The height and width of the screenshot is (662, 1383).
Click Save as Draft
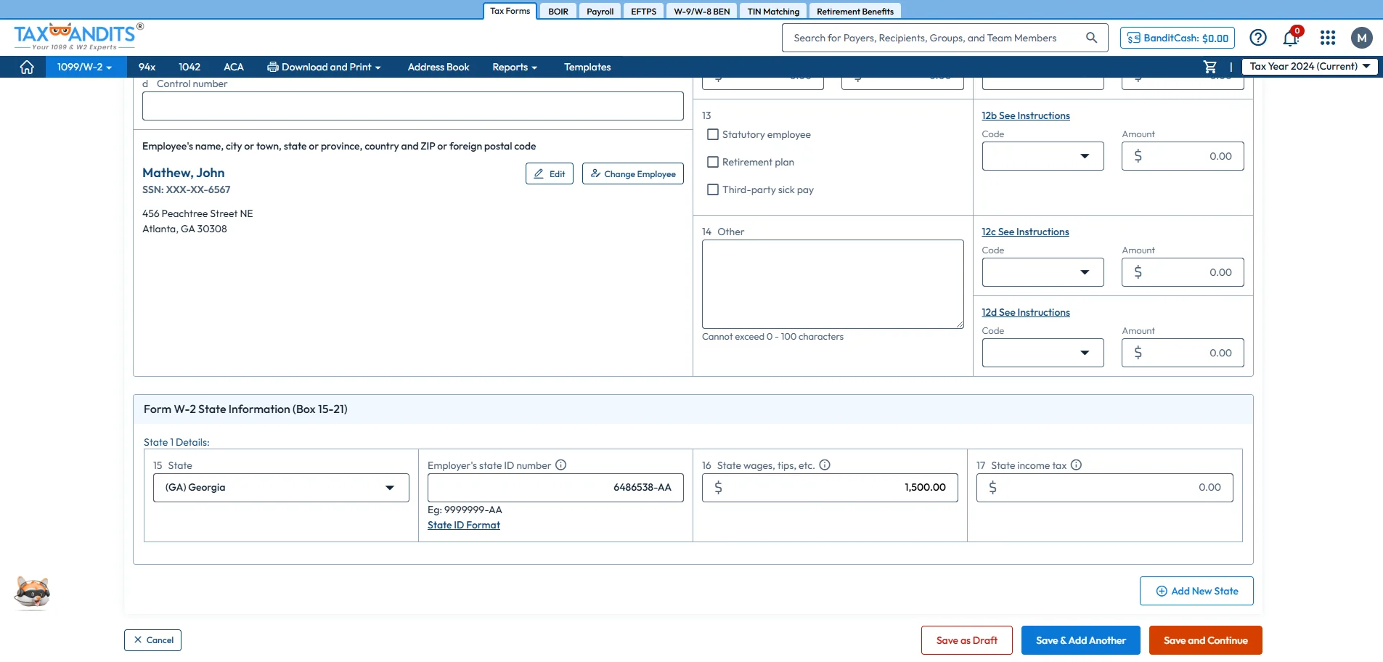967,640
